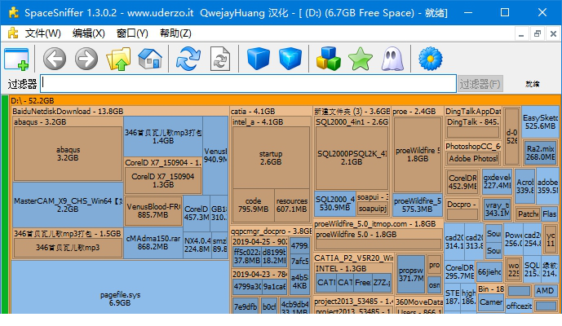Image resolution: width=562 pixels, height=326 pixels.
Task: Go forward with the right arrow icon
Action: [x=86, y=59]
